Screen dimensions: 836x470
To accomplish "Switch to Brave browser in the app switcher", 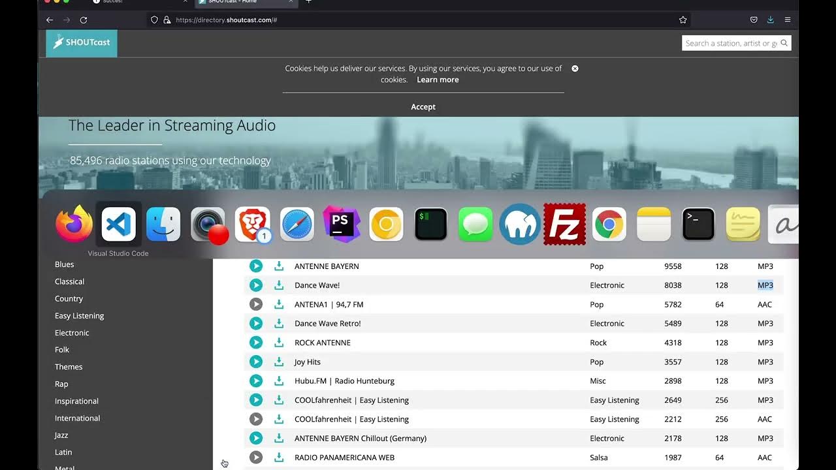I will (x=253, y=224).
